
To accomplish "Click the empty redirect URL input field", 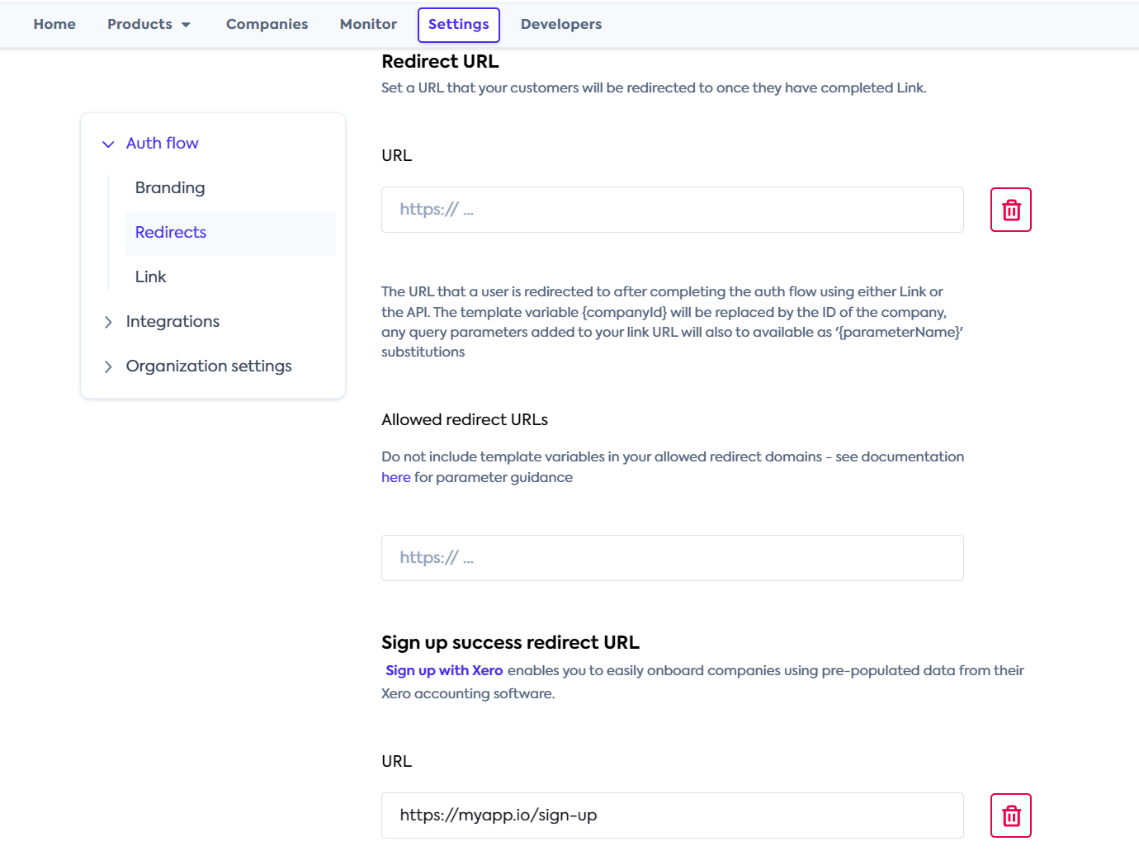I will 672,209.
